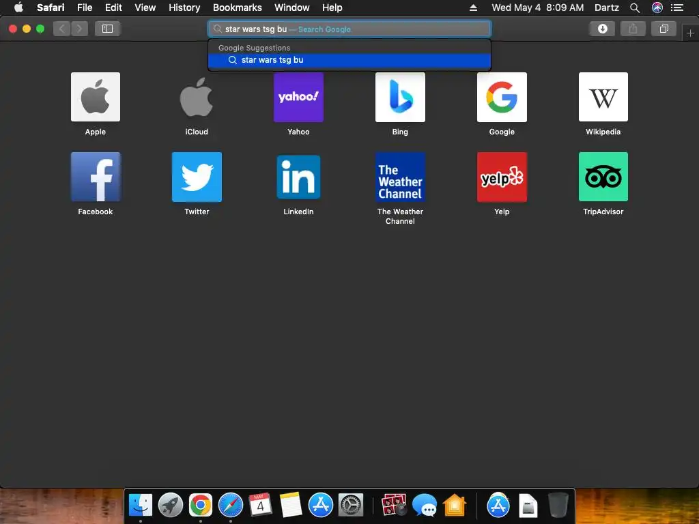Viewport: 699px width, 524px height.
Task: Open the LinkedIn favorite tile
Action: (298, 177)
